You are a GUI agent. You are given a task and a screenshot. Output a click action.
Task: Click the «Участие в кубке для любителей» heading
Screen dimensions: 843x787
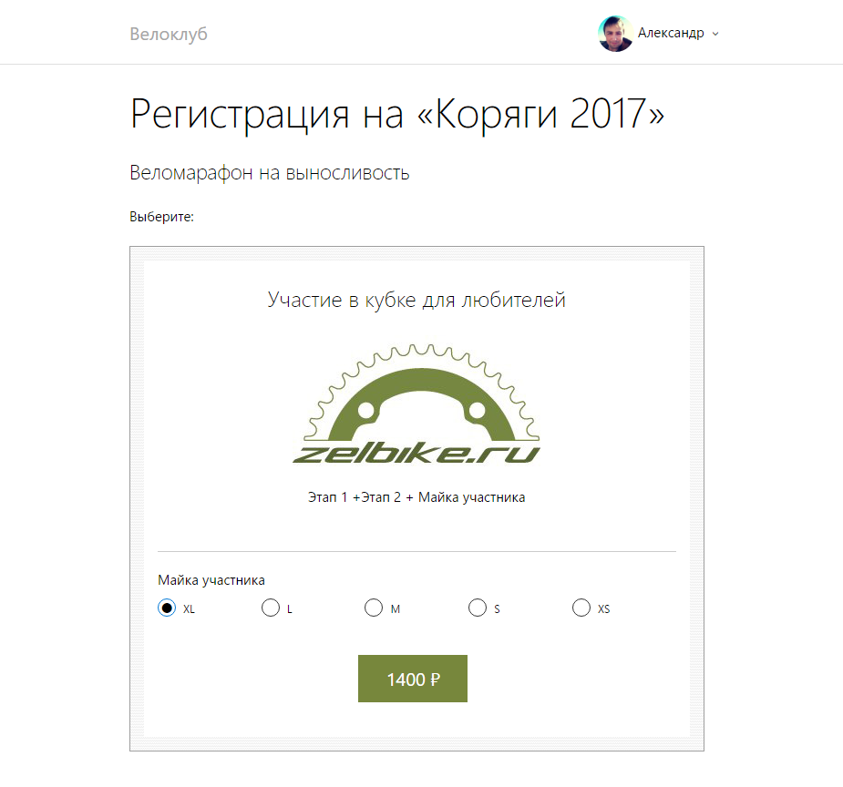point(416,300)
